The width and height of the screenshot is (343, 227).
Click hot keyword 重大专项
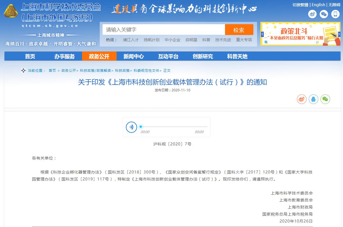[x=244, y=40]
